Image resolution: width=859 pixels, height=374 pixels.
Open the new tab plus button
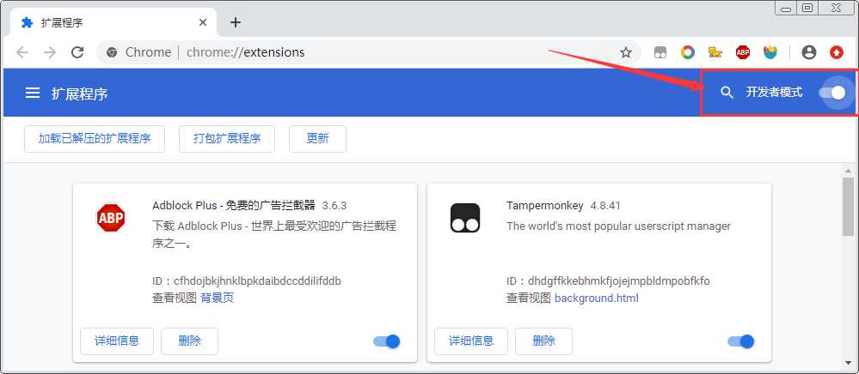coord(236,22)
